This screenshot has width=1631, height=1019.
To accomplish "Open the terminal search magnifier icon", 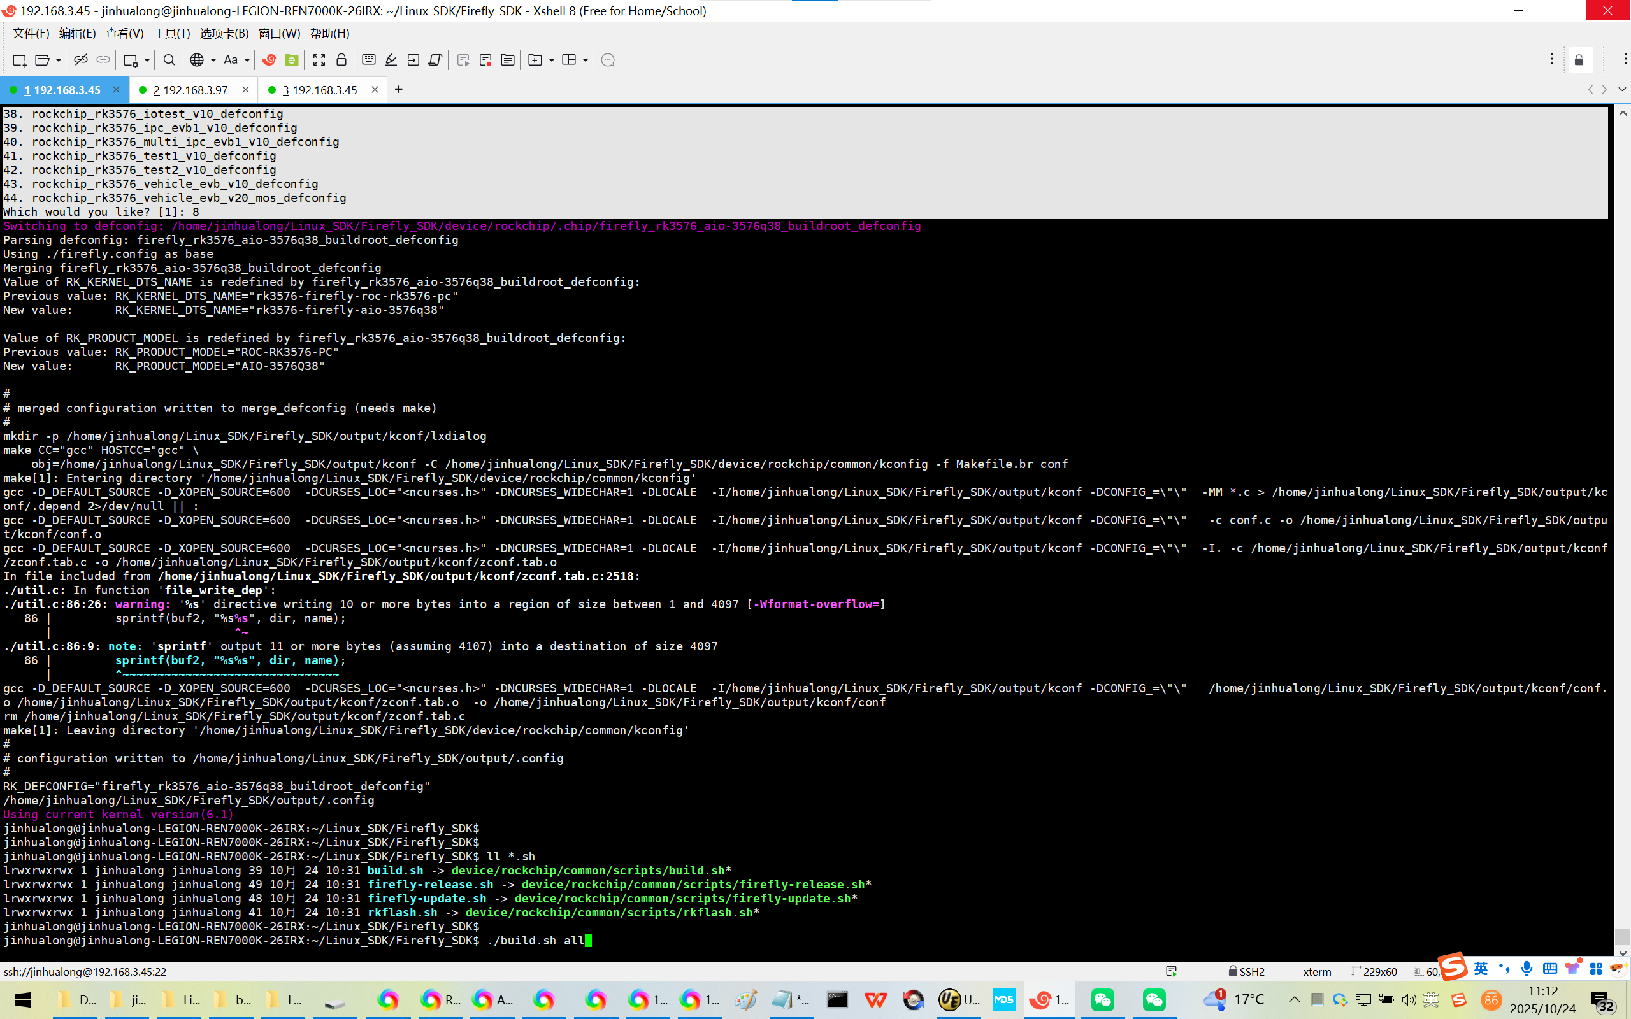I will [x=169, y=60].
